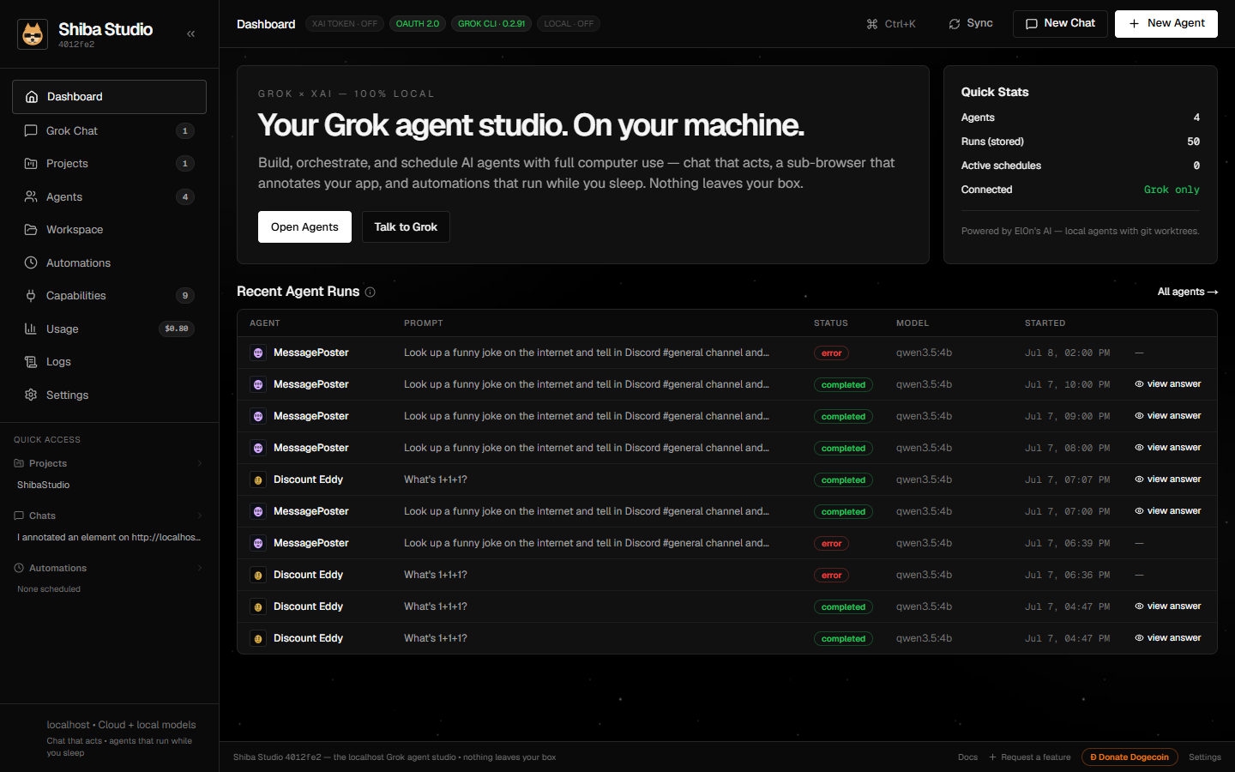Click the Usage cost badge $0.80

coord(177,329)
